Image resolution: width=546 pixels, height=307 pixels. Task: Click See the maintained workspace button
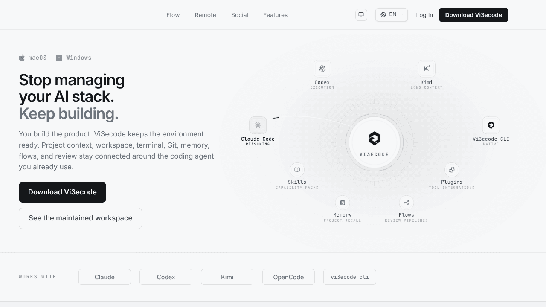pyautogui.click(x=80, y=218)
